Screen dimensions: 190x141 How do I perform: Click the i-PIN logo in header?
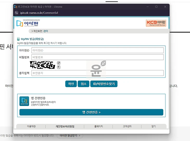(26, 23)
